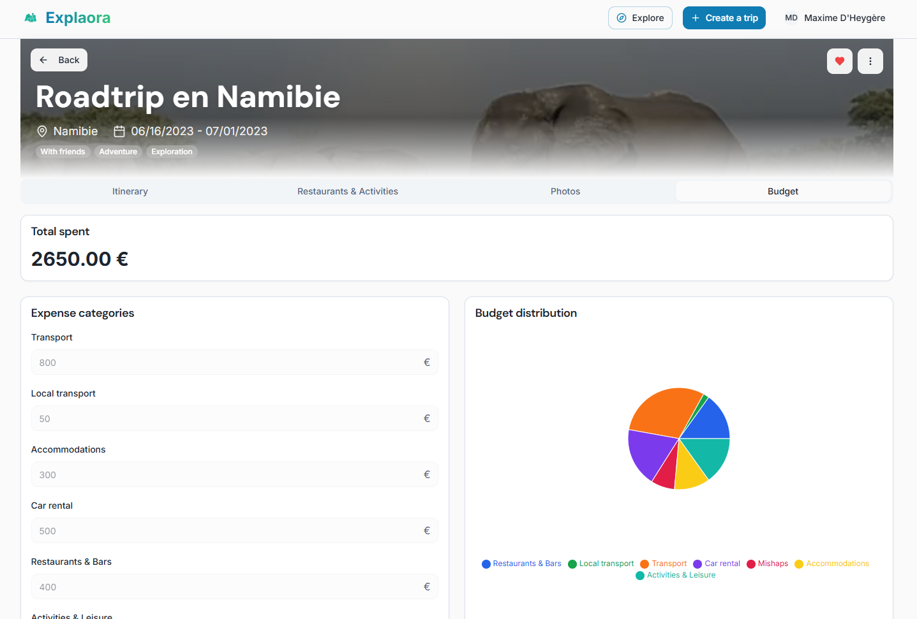Click the calendar icon beside the trip dates

[x=119, y=131]
